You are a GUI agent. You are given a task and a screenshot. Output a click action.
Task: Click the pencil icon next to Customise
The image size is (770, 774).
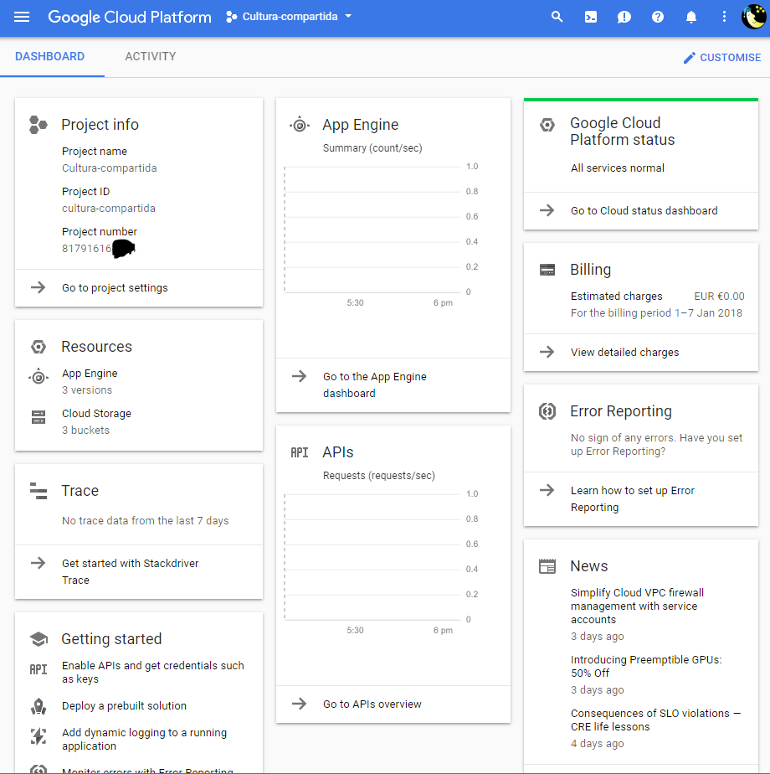689,59
